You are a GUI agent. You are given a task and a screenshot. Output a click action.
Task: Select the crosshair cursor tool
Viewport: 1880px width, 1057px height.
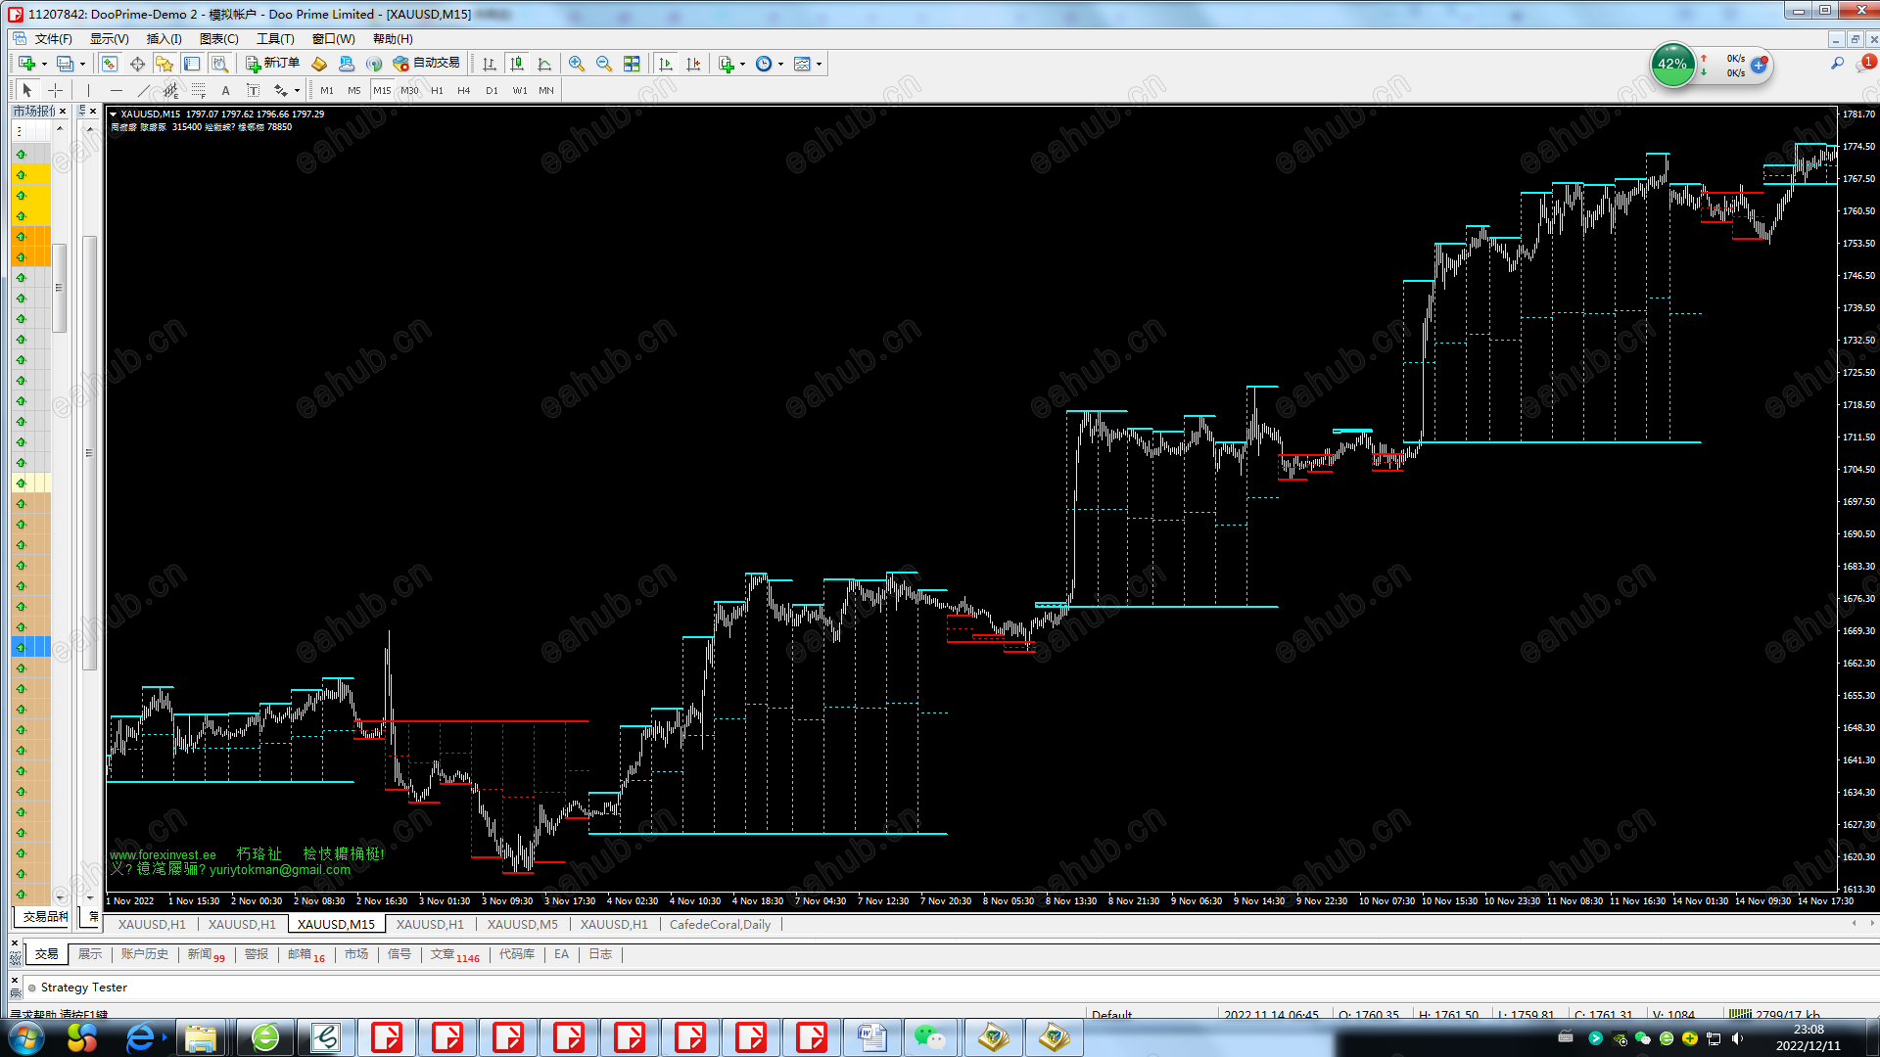56,90
